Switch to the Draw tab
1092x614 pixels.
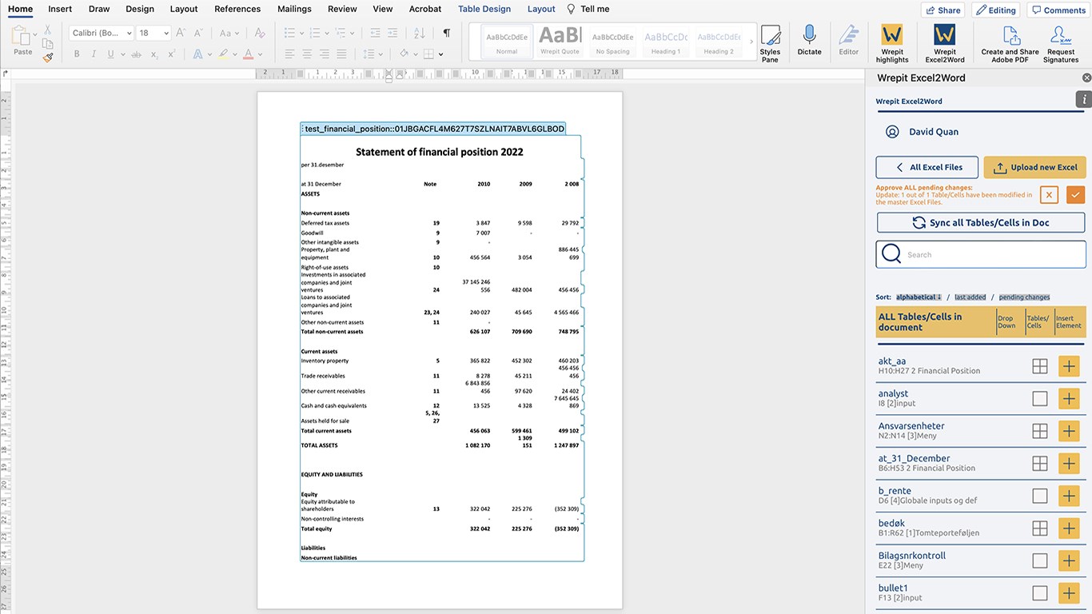(x=99, y=9)
